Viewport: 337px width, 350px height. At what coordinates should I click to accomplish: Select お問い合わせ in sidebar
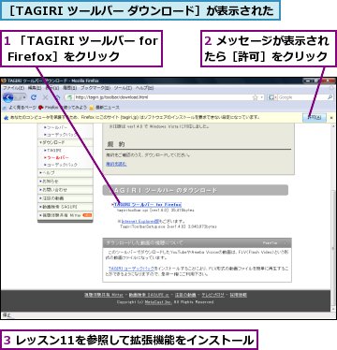pos(66,190)
